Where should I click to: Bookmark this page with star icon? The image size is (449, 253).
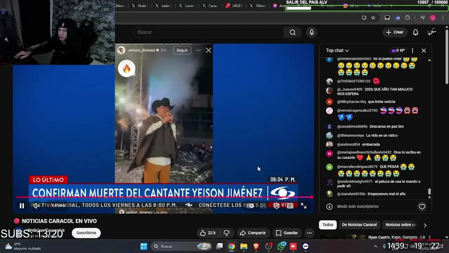(x=373, y=18)
